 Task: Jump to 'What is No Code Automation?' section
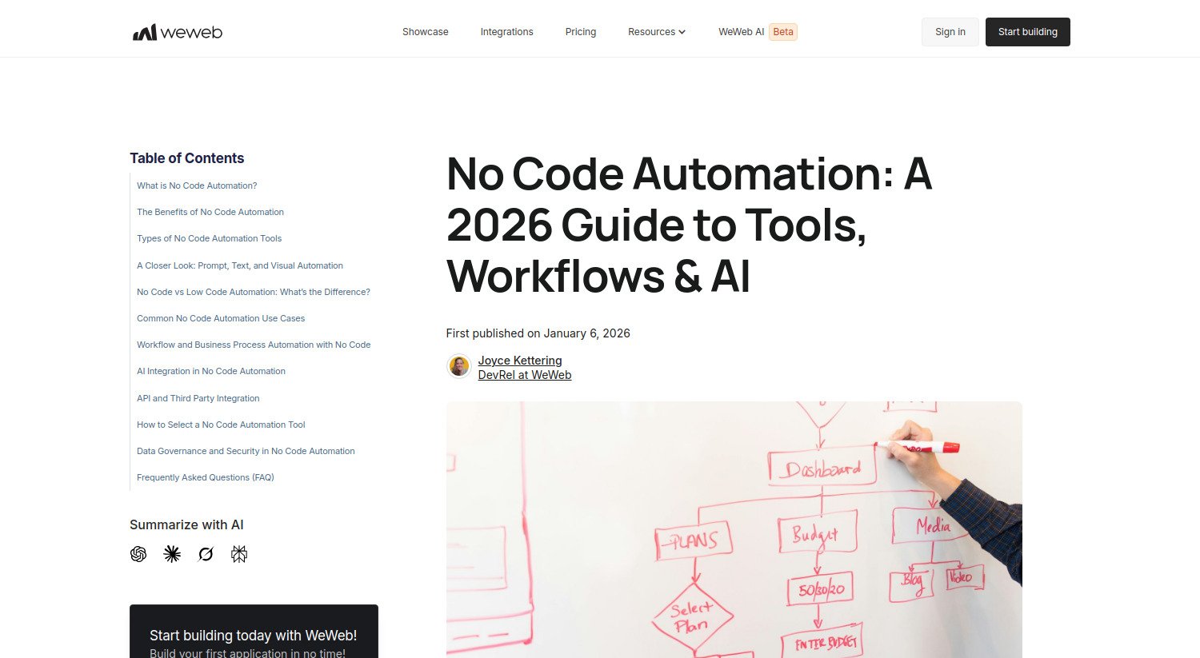coord(197,185)
